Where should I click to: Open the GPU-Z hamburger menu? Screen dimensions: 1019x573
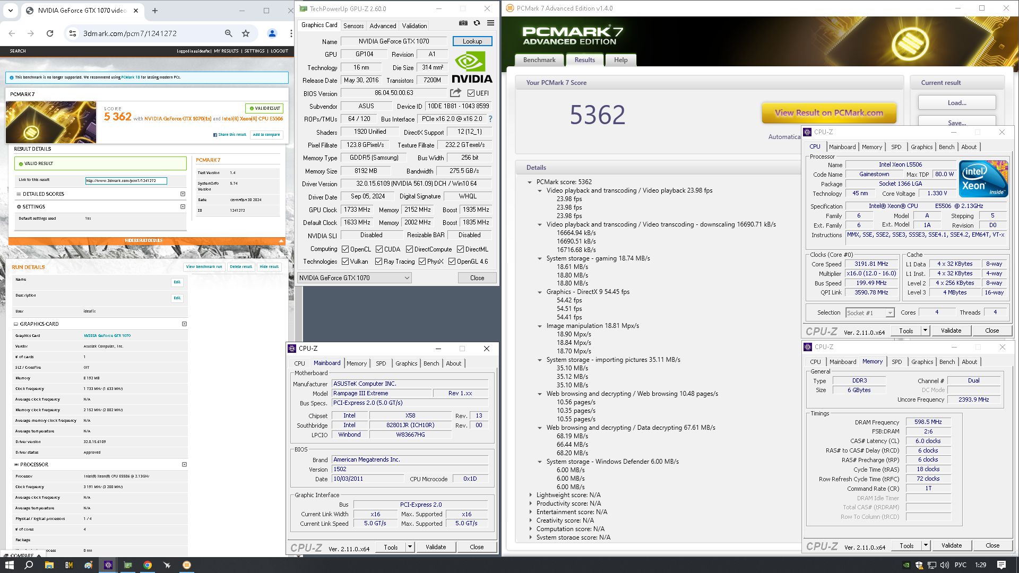490,23
